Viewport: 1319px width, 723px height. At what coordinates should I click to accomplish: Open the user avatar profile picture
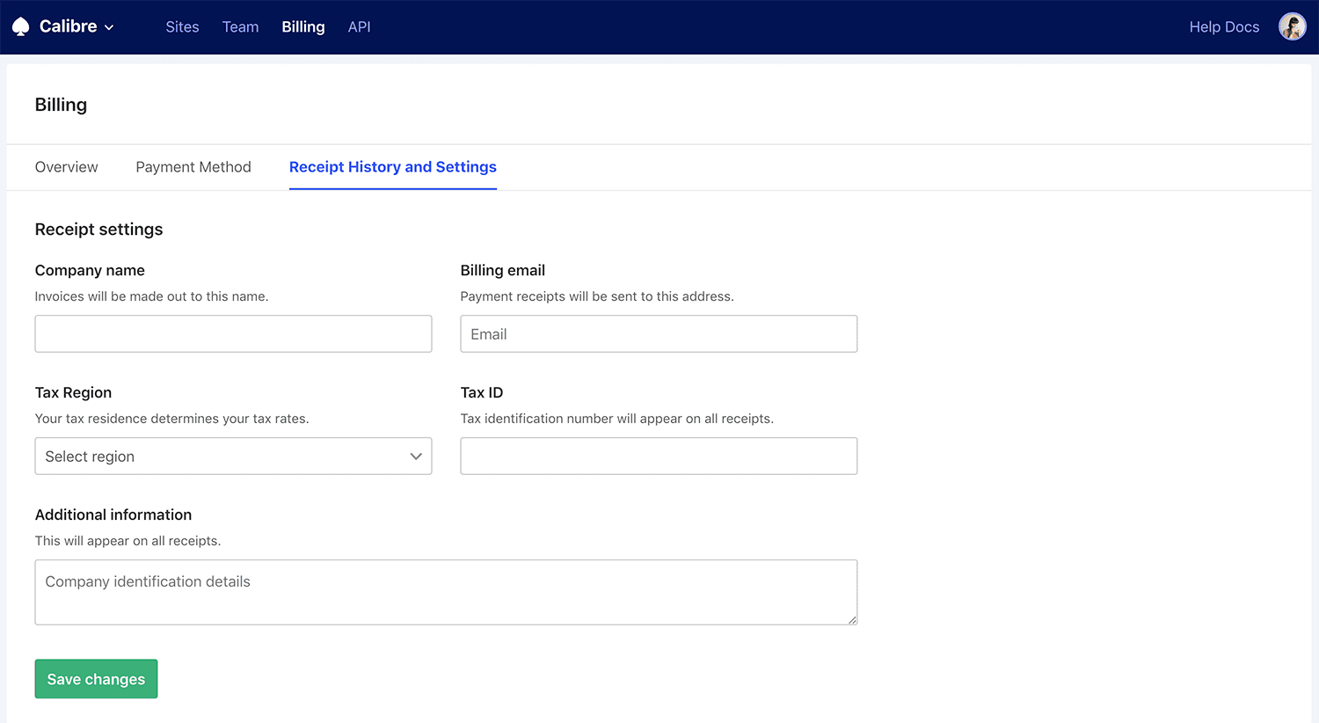(1292, 26)
